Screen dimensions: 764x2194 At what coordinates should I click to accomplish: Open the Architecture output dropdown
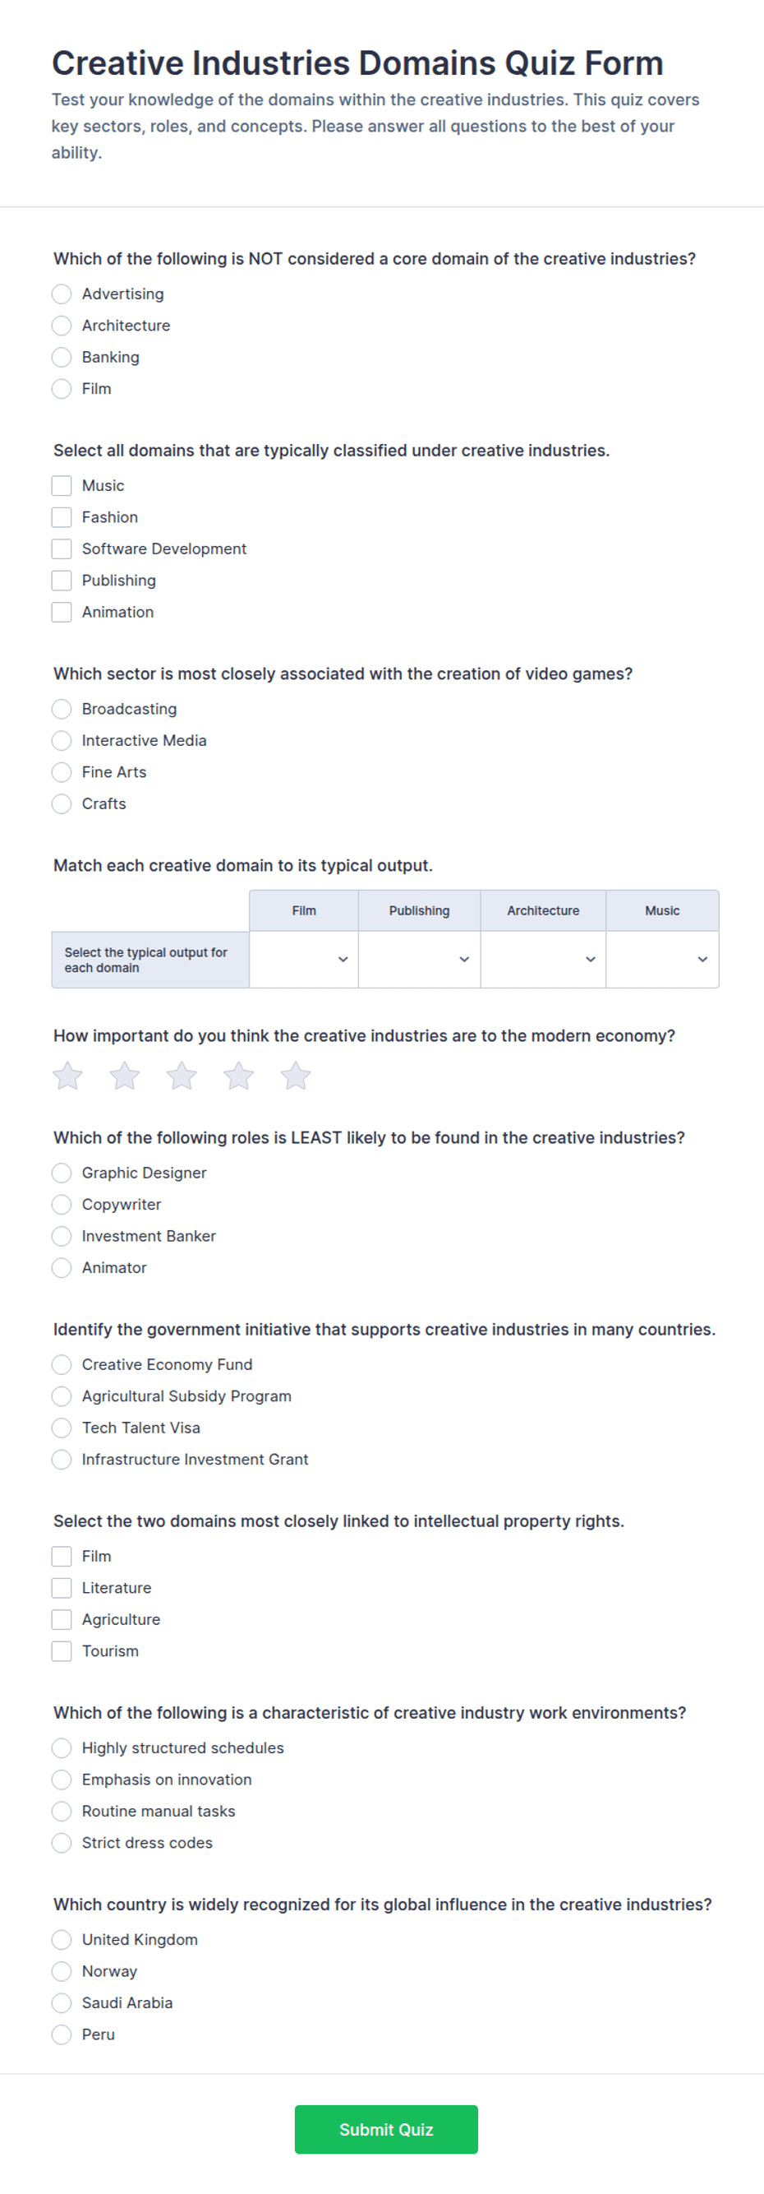click(544, 959)
